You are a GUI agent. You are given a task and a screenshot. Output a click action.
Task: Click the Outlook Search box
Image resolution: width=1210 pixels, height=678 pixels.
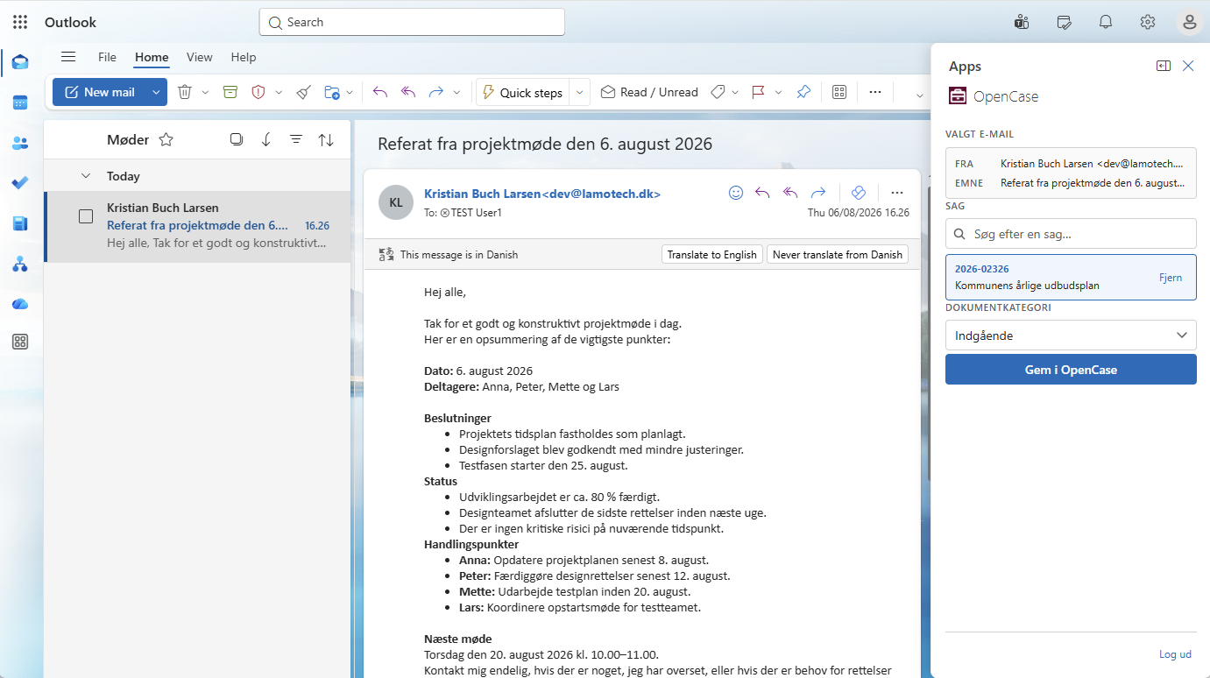(x=412, y=22)
